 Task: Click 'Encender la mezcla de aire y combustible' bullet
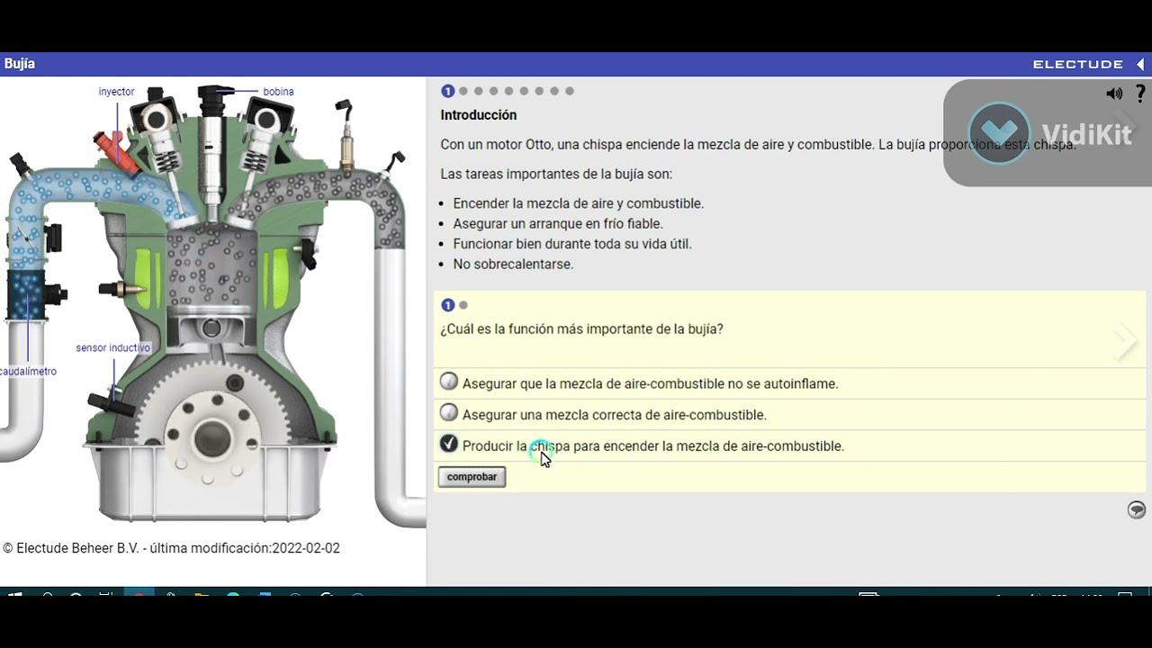click(579, 203)
